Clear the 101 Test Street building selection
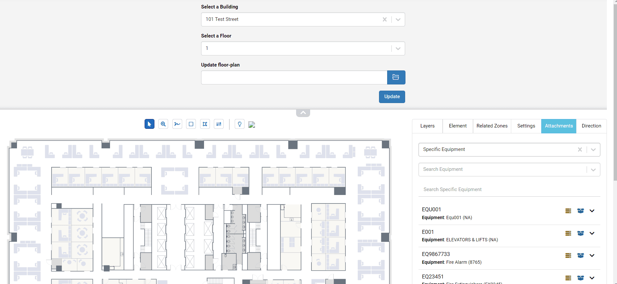The height and width of the screenshot is (284, 617). pyautogui.click(x=385, y=20)
